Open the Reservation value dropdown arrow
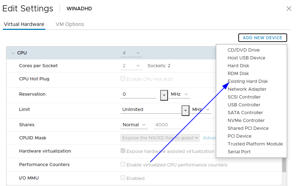Image resolution: width=300 pixels, height=186 pixels. (x=164, y=95)
